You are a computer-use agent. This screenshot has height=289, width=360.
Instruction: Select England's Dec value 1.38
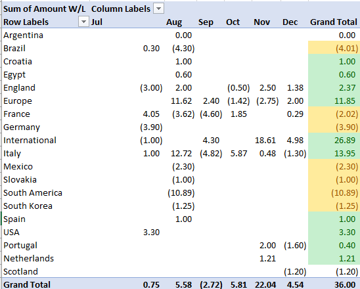295,88
